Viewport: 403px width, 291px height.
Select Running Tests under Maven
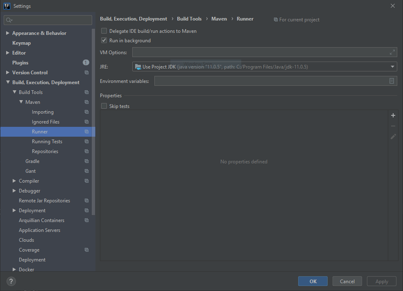tap(47, 142)
